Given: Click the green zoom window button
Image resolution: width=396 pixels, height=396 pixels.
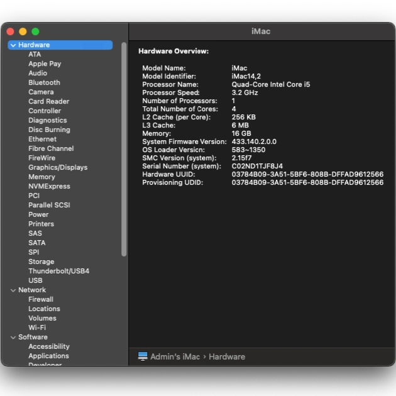Looking at the screenshot, I should 35,31.
